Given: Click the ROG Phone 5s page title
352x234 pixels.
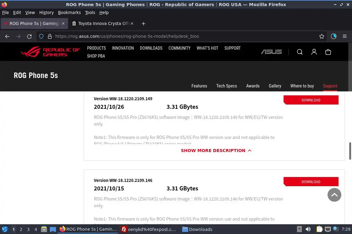Looking at the screenshot, I should pos(36,76).
